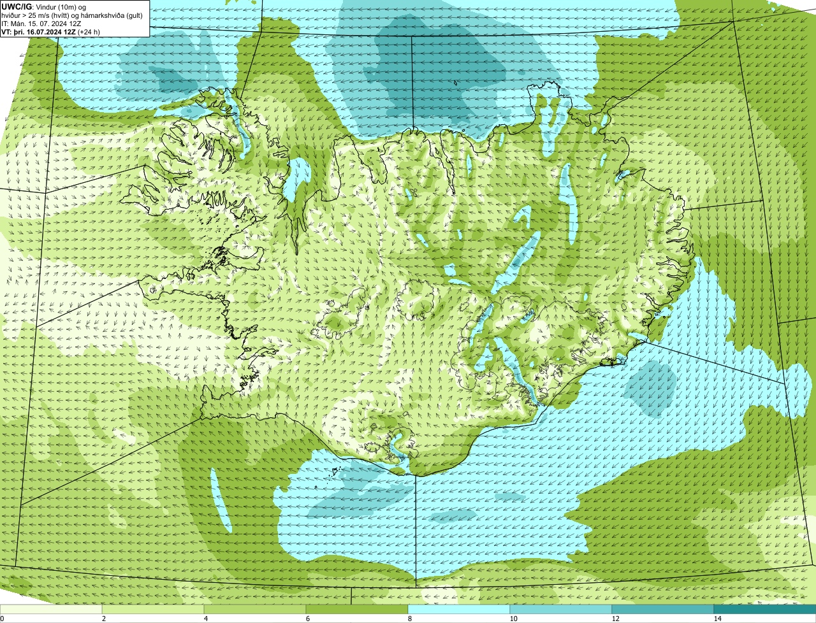
Task: Click the 8–10 m/s light cyan band
Action: click(x=459, y=609)
